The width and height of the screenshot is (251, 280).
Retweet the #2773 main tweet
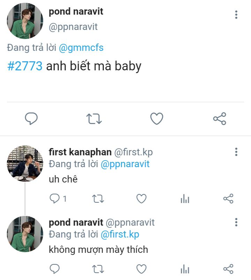[x=94, y=119]
